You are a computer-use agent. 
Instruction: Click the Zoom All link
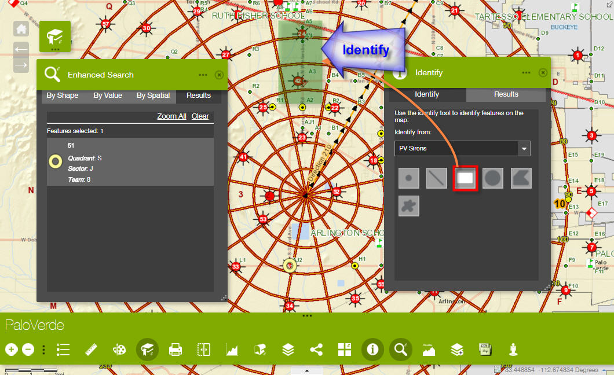point(171,116)
